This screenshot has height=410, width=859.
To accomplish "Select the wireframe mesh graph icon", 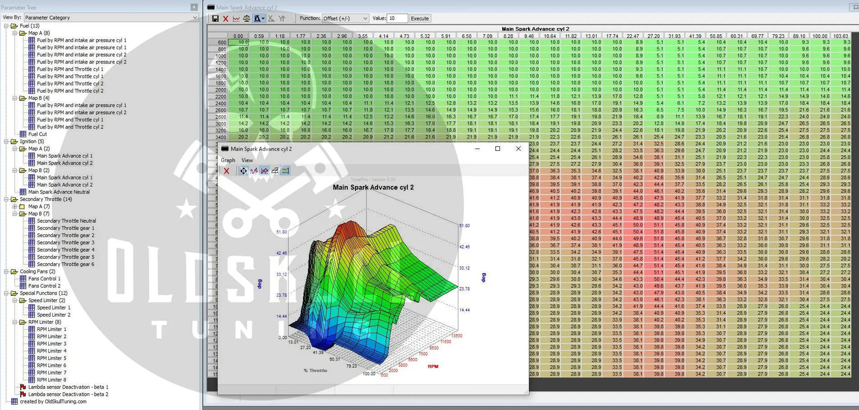I will 275,171.
